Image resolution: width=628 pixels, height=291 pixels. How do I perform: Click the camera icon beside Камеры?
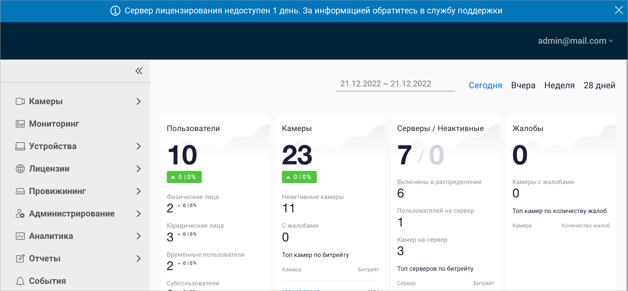point(20,101)
